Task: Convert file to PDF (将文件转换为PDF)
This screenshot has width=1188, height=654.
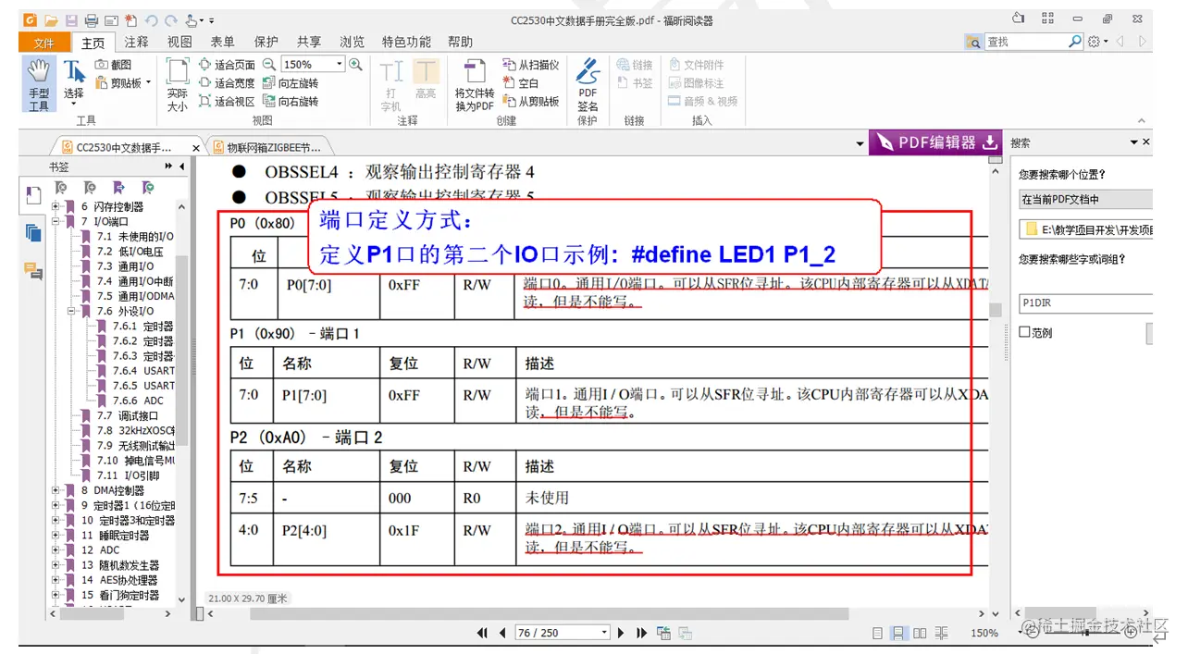Action: coord(475,85)
